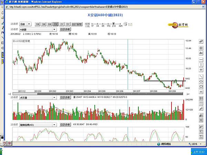Click the cnYES 鉅亨網 logo
This screenshot has height=155, width=207.
(178, 25)
